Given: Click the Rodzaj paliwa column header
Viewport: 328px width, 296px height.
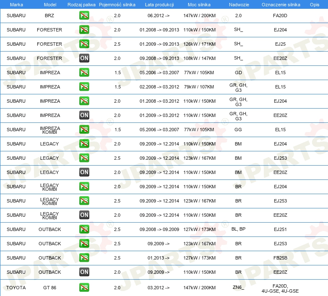Looking at the screenshot, I should [x=81, y=5].
